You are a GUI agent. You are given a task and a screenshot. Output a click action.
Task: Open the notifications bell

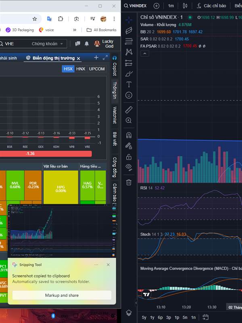(x=86, y=44)
